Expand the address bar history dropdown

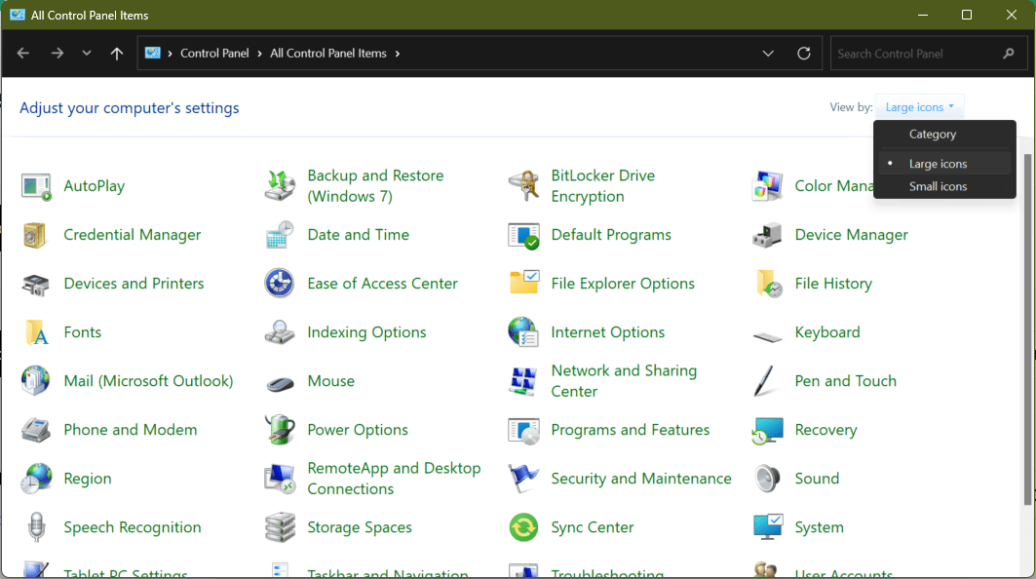pos(768,54)
